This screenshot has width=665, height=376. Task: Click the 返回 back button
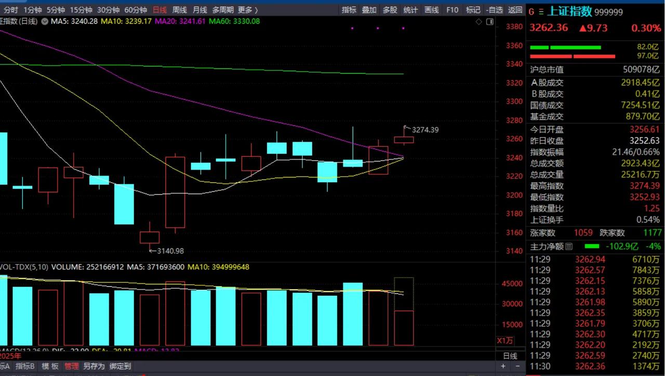coord(515,10)
